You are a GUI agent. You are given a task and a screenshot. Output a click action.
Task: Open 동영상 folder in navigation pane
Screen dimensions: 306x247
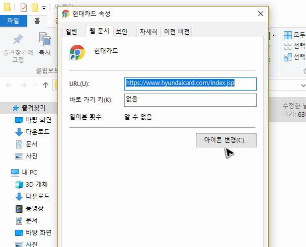pos(35,208)
